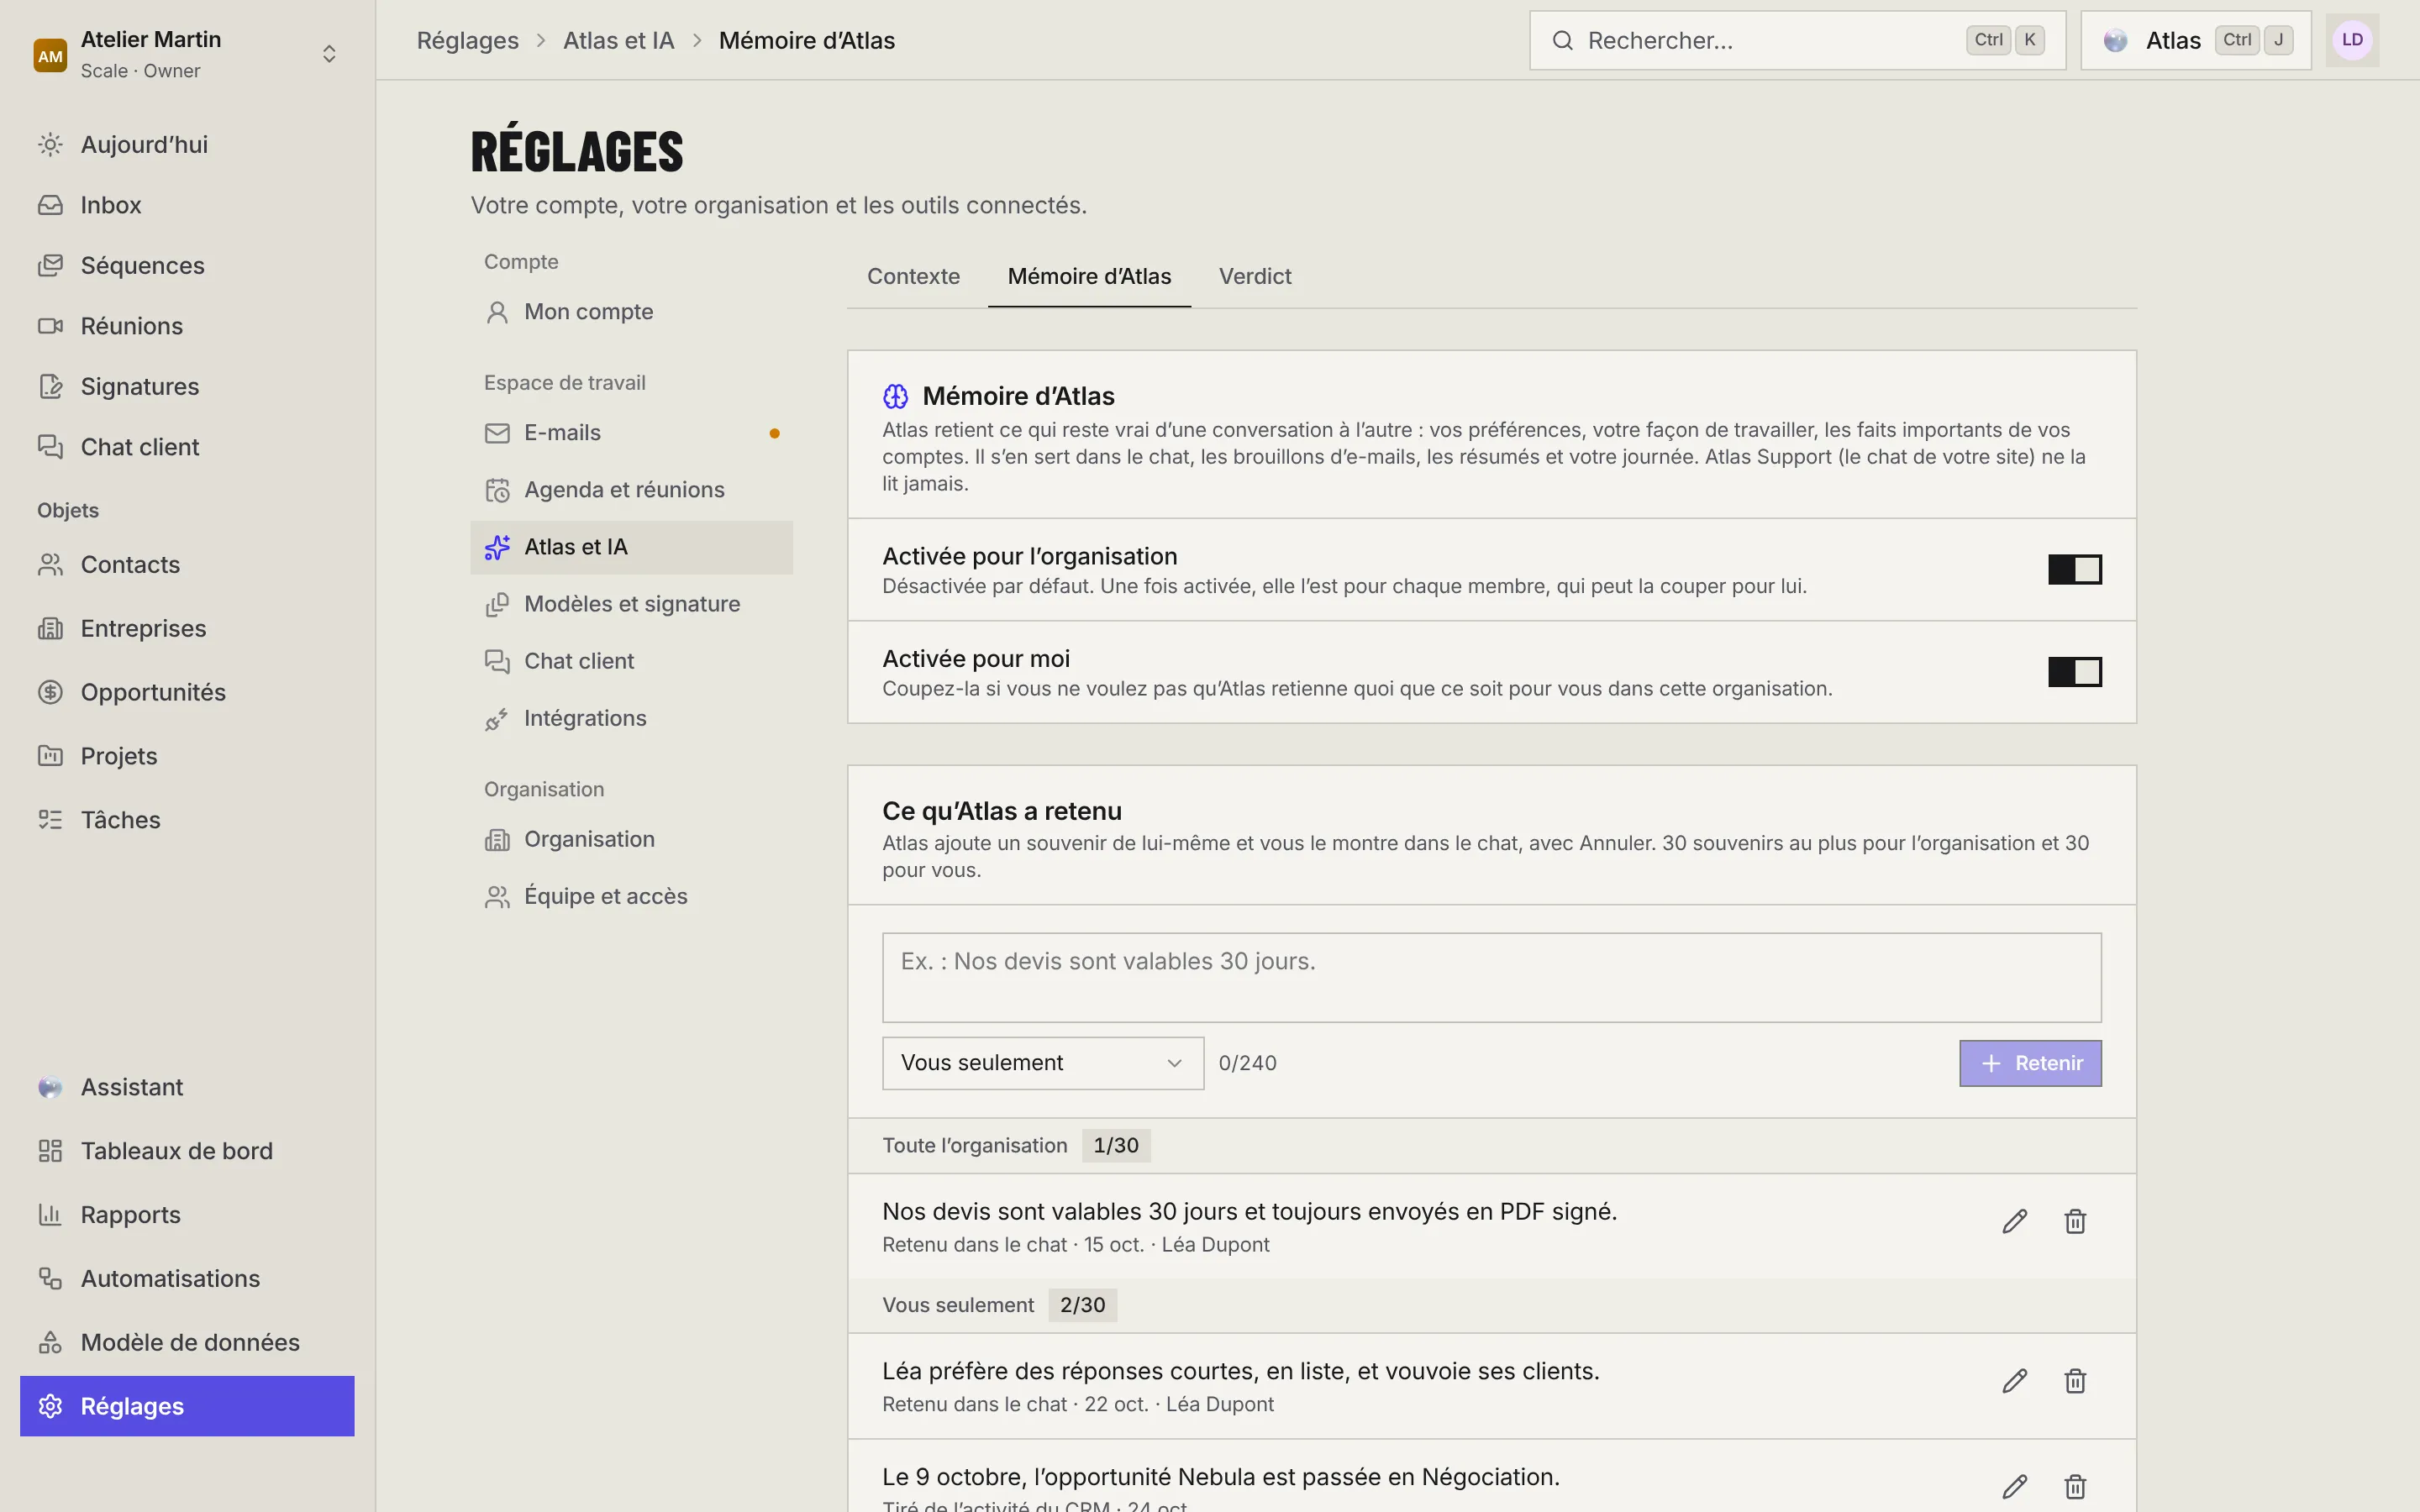Open Chat client in the main sidebar
The width and height of the screenshot is (2420, 1512).
point(187,447)
